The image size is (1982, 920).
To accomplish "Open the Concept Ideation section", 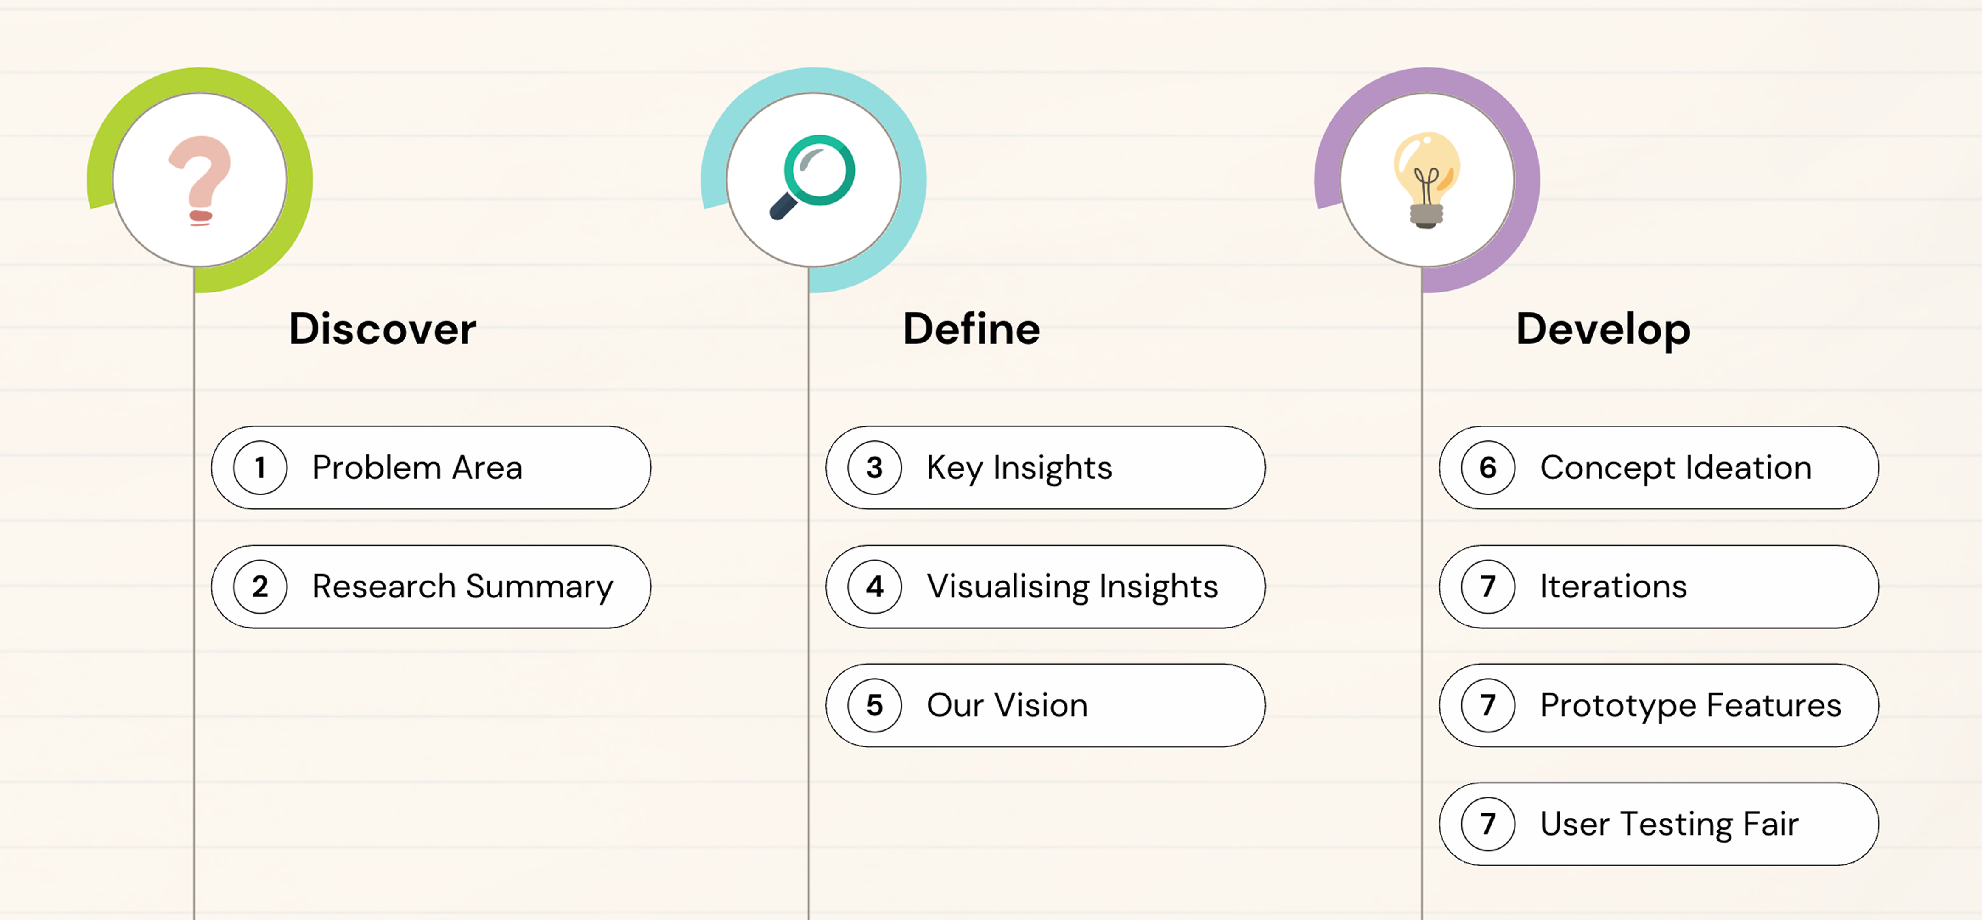I will [1659, 468].
